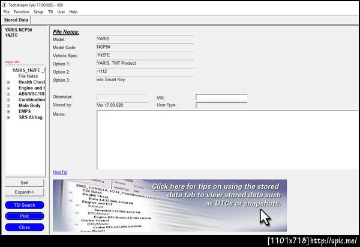Click the blue Close button
Screen dimensions: 360x247
point(25,227)
